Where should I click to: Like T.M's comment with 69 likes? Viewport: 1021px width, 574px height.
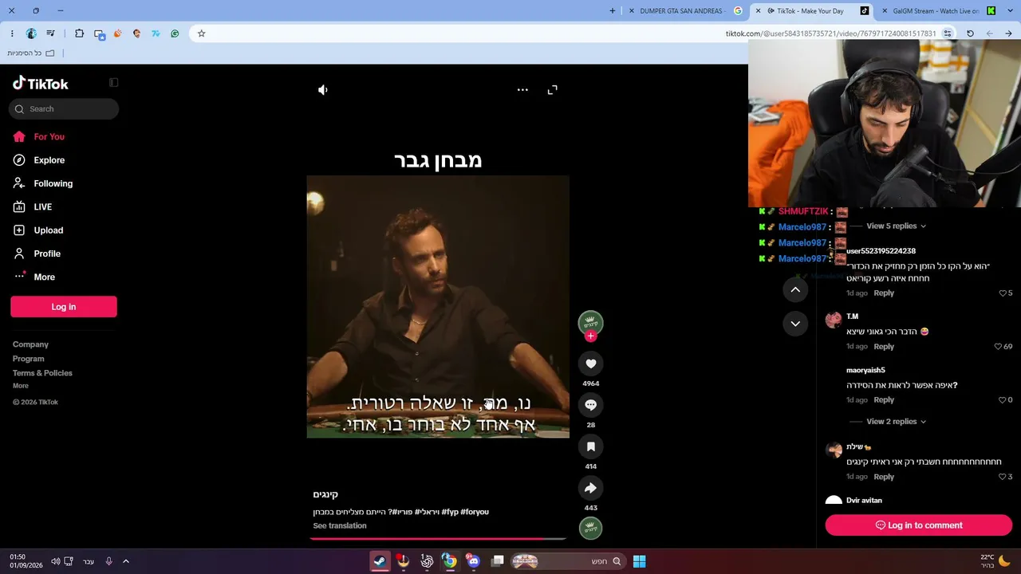(x=998, y=347)
